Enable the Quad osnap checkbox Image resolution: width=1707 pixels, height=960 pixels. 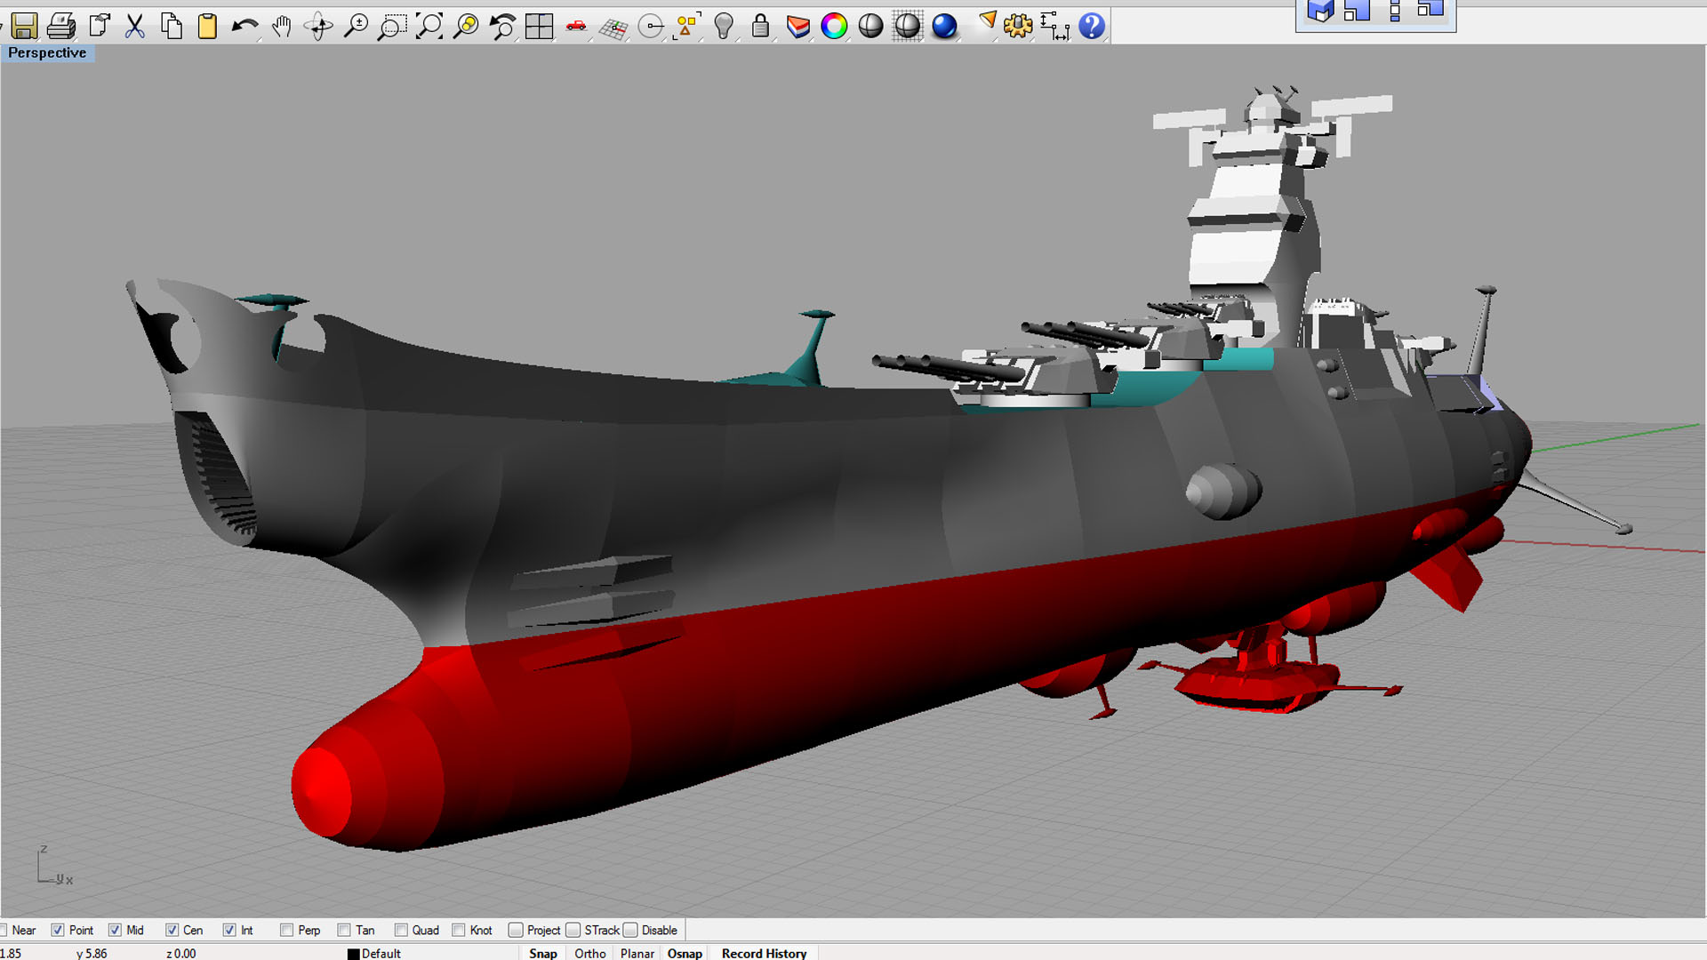coord(401,930)
